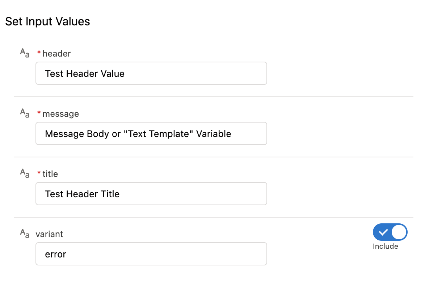
Task: Click the red required asterisk before header
Action: pos(39,54)
